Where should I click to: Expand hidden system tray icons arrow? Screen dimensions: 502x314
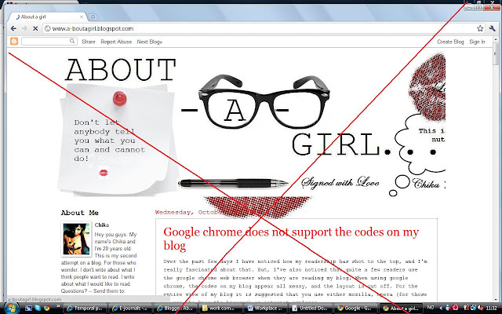point(441,309)
